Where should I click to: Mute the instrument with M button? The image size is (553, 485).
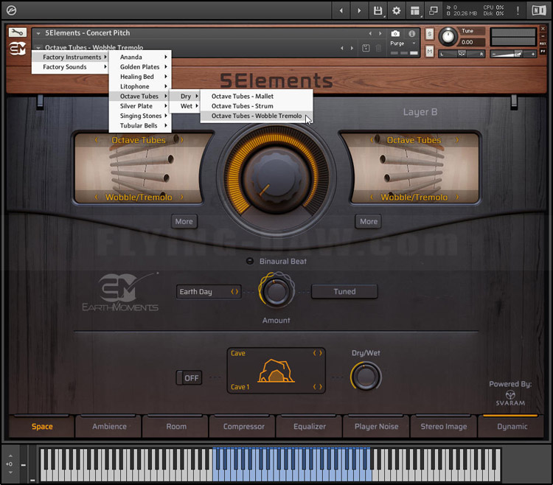point(429,51)
